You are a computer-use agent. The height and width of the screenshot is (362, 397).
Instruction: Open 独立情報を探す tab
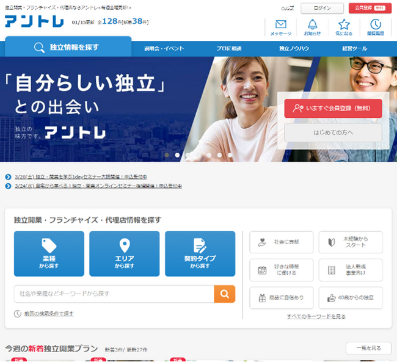click(68, 47)
